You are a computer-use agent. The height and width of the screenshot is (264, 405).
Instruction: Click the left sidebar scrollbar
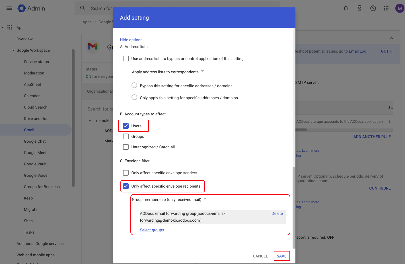pyautogui.click(x=73, y=118)
